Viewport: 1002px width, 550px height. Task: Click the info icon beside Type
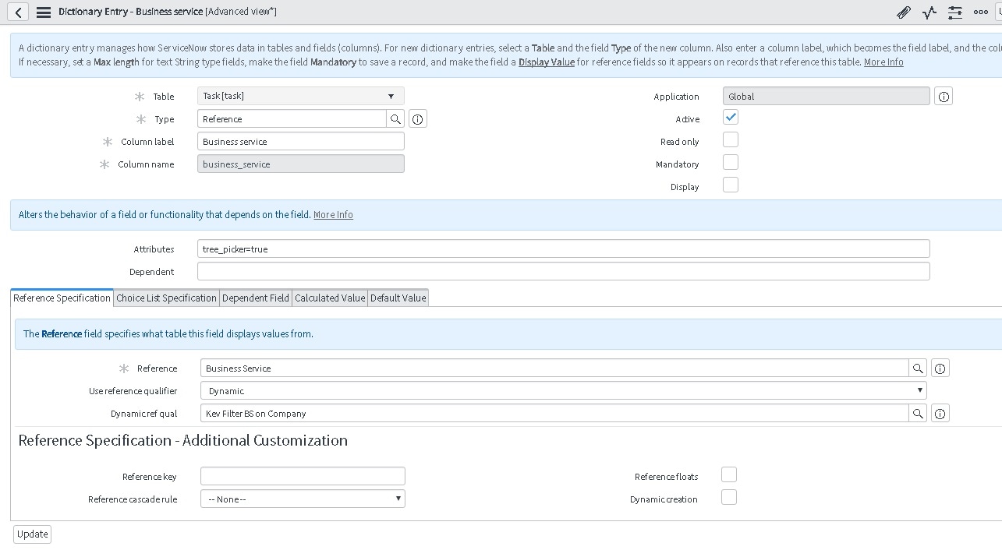417,118
